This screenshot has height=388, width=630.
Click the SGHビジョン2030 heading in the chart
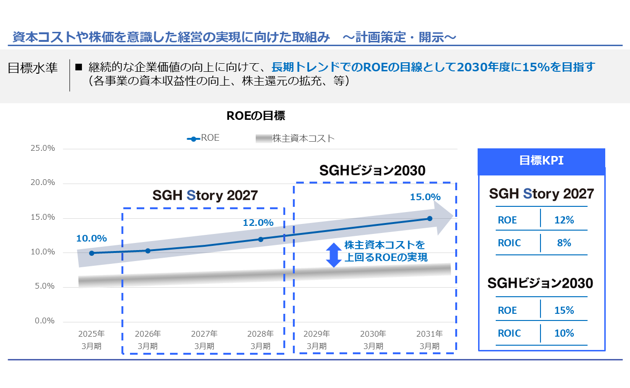coord(372,170)
